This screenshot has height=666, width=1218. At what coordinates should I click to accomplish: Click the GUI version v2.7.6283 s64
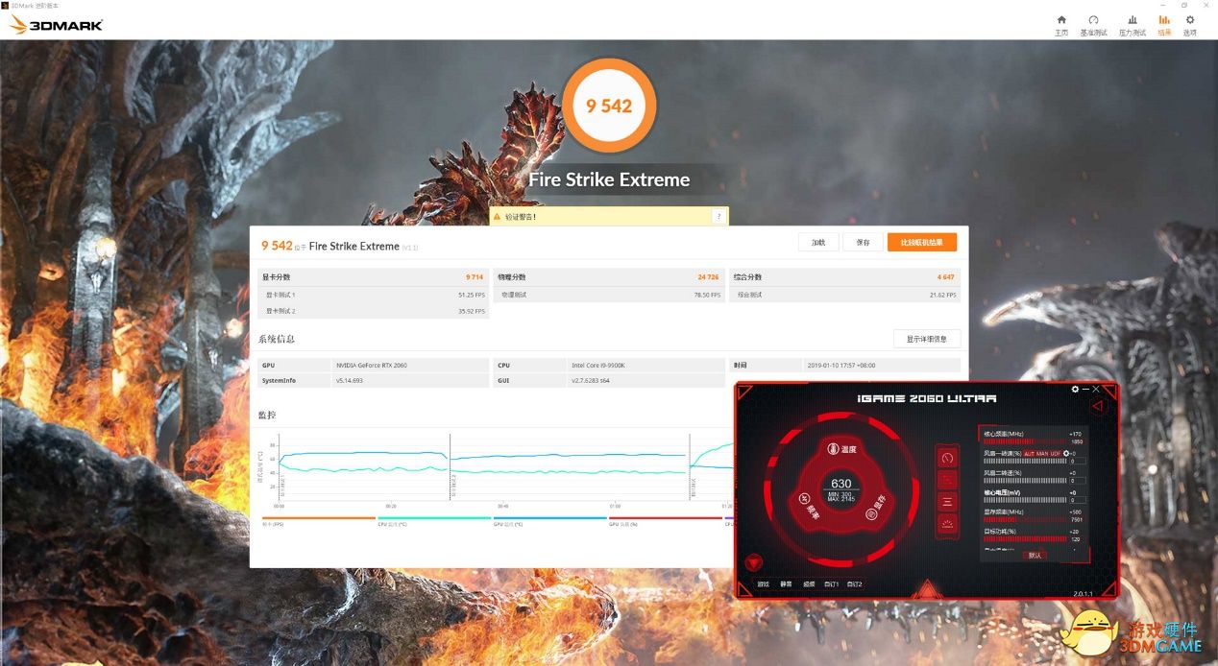[591, 381]
